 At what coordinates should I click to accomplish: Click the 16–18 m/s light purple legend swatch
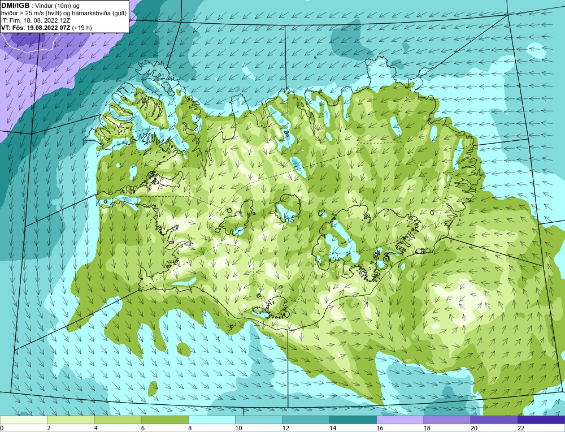400,420
